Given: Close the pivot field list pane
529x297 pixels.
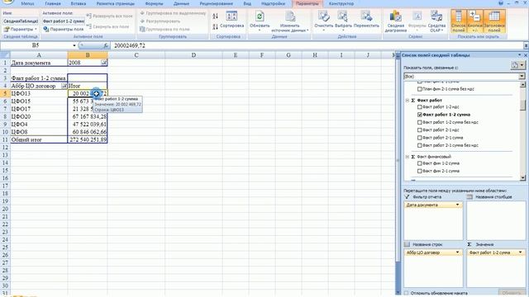Looking at the screenshot, I should point(526,55).
